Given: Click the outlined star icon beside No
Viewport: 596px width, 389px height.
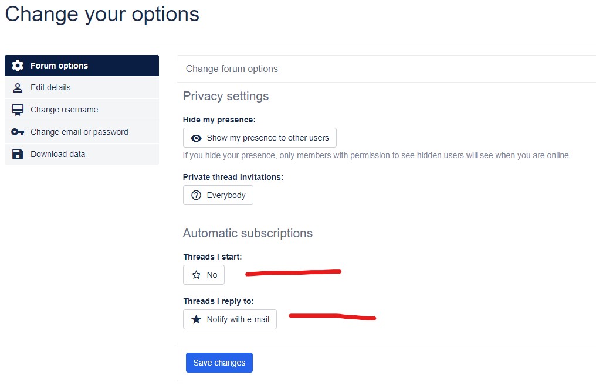Looking at the screenshot, I should click(196, 275).
